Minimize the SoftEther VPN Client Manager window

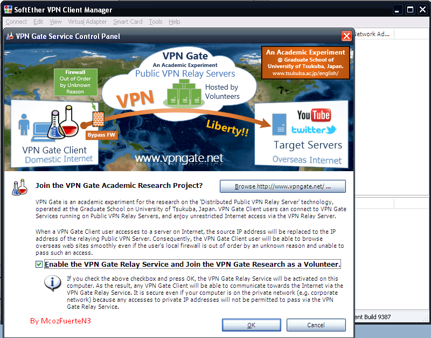[x=397, y=10]
